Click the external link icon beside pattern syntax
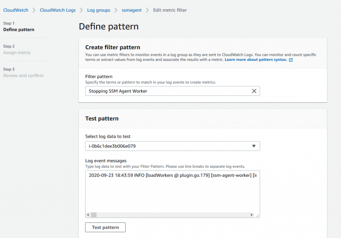The width and height of the screenshot is (341, 238). [290, 60]
